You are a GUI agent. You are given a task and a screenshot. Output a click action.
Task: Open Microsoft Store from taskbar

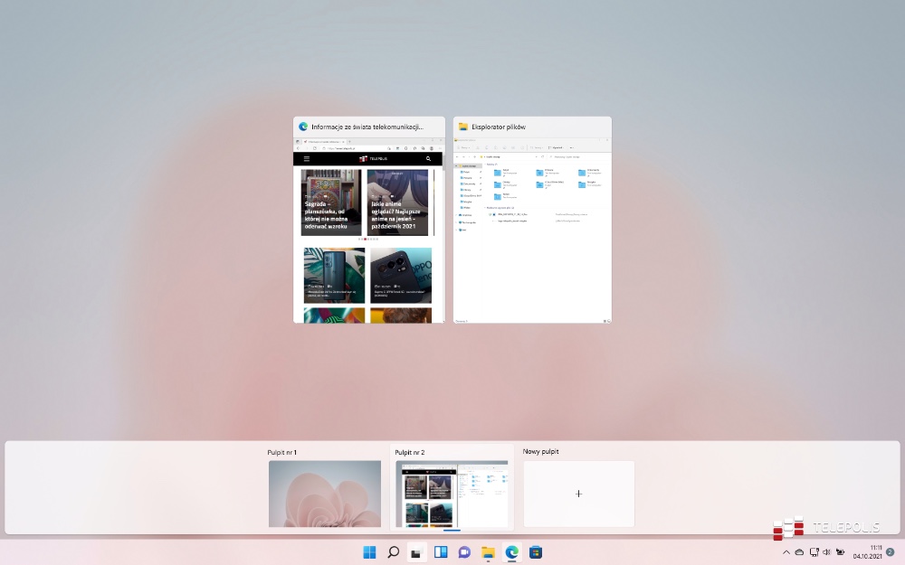click(535, 552)
